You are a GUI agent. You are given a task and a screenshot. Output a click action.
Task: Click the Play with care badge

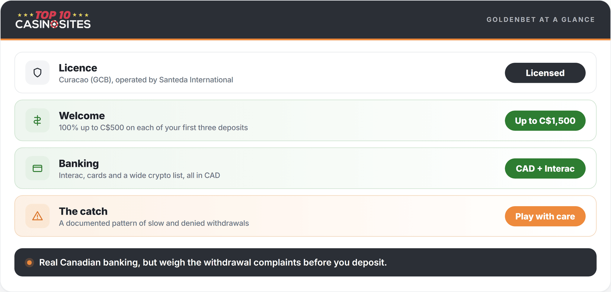click(x=545, y=216)
